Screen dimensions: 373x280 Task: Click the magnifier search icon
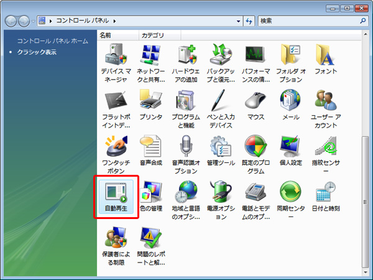click(x=363, y=21)
